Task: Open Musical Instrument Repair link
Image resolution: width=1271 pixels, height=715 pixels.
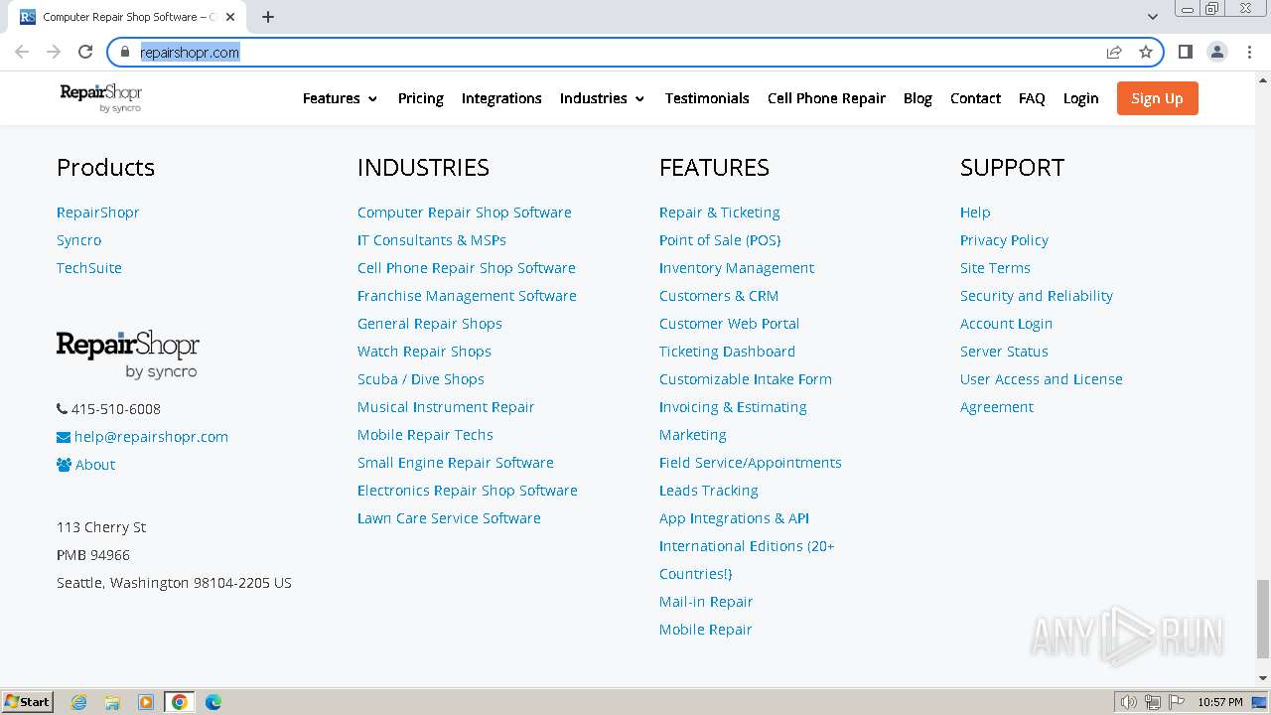Action: 446,407
